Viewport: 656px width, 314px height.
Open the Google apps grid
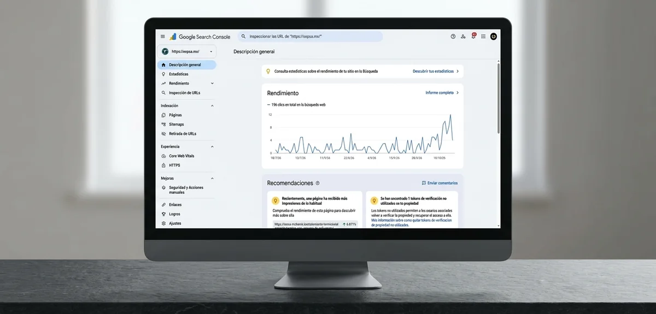point(483,37)
